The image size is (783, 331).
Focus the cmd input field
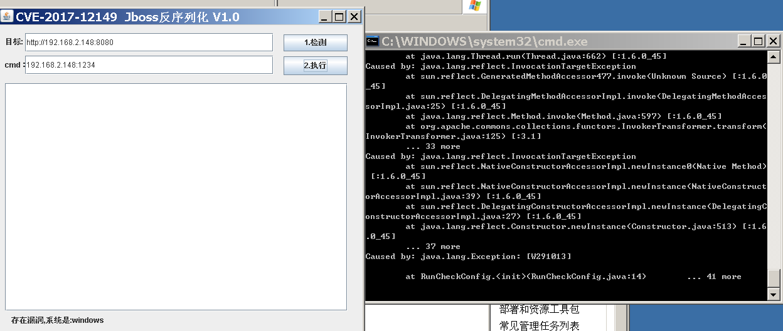[149, 65]
